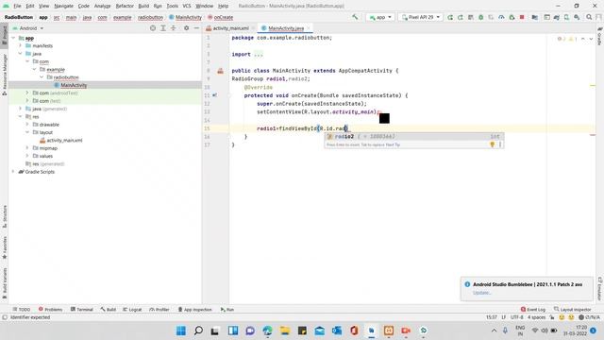Open the Project panel settings gear
Screen dimensions: 604x340
point(187,28)
